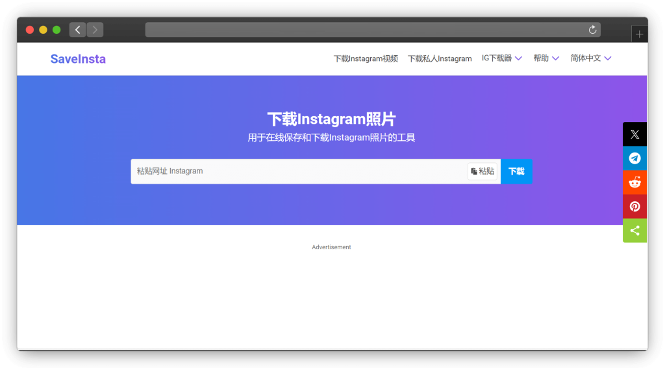
Task: Open a new tab with plus icon
Action: pos(639,34)
